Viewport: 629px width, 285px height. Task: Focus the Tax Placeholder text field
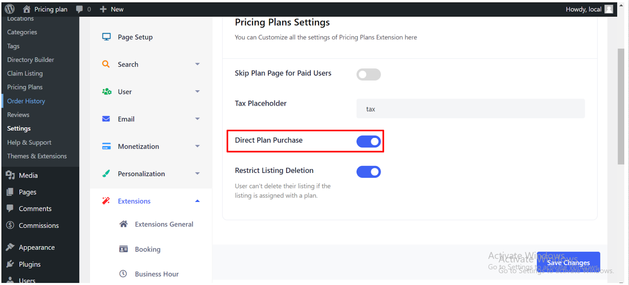click(471, 109)
